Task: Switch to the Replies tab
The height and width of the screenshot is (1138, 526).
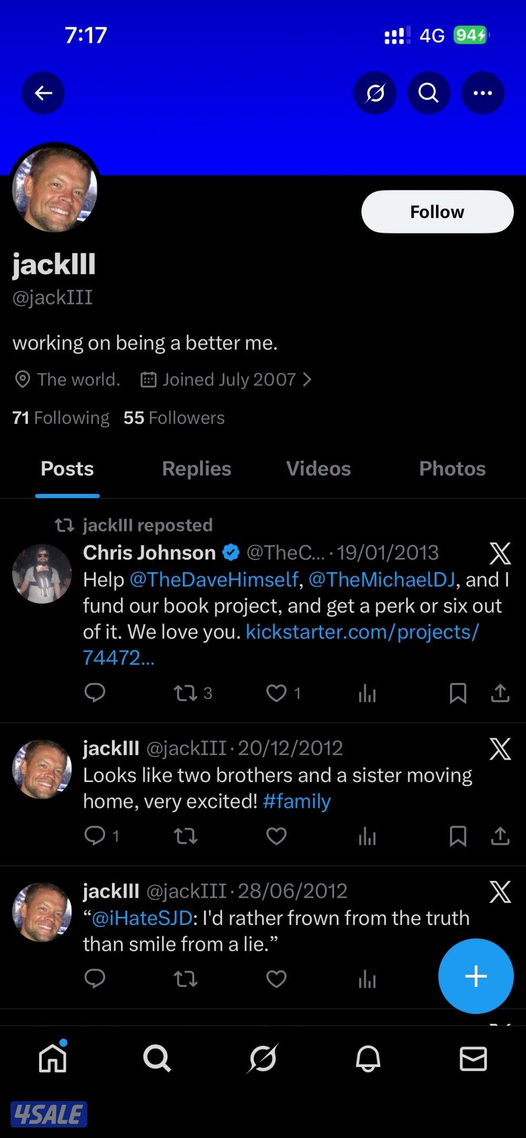Action: coord(196,469)
